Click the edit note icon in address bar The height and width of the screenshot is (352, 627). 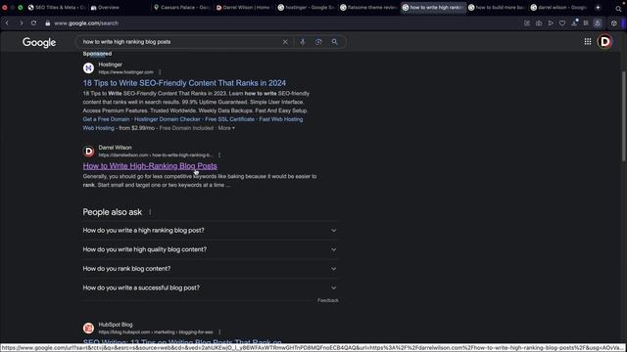(527, 23)
